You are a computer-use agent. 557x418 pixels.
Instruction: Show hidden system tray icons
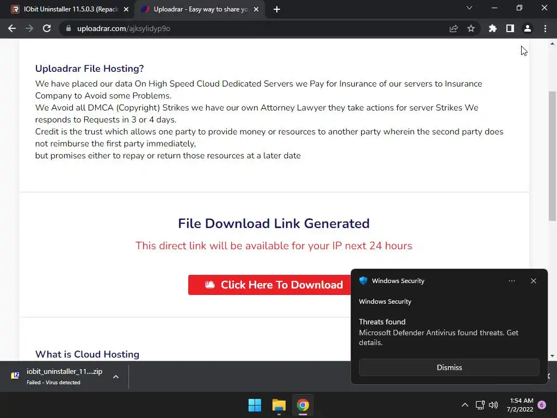(x=465, y=405)
